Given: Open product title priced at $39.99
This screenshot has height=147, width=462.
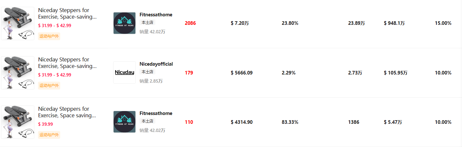Looking at the screenshot, I should tap(67, 112).
